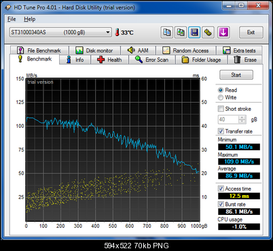This screenshot has height=251, width=273.
Task: Select the Write radio button
Action: click(x=221, y=97)
